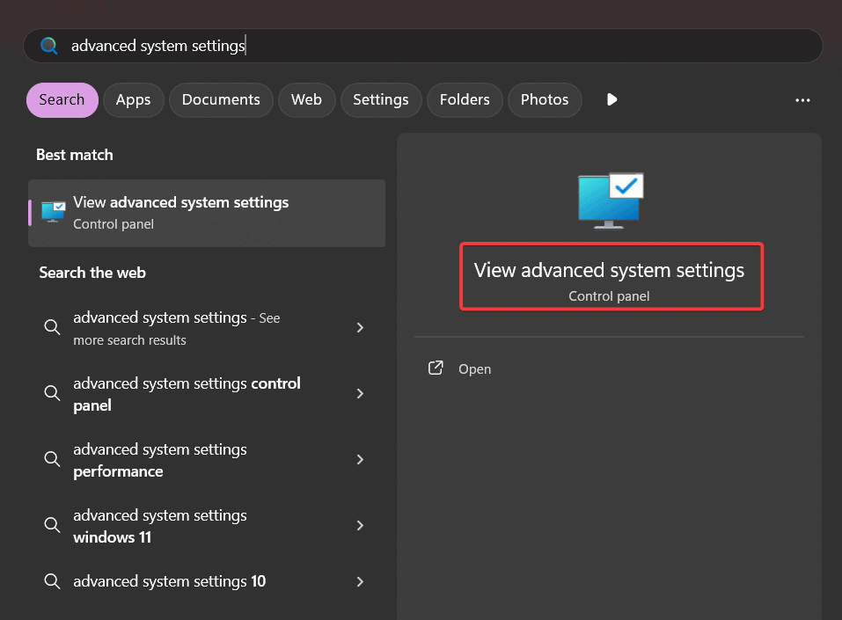Click search icon beside 'windows 11' suggestion
842x620 pixels.
(52, 525)
